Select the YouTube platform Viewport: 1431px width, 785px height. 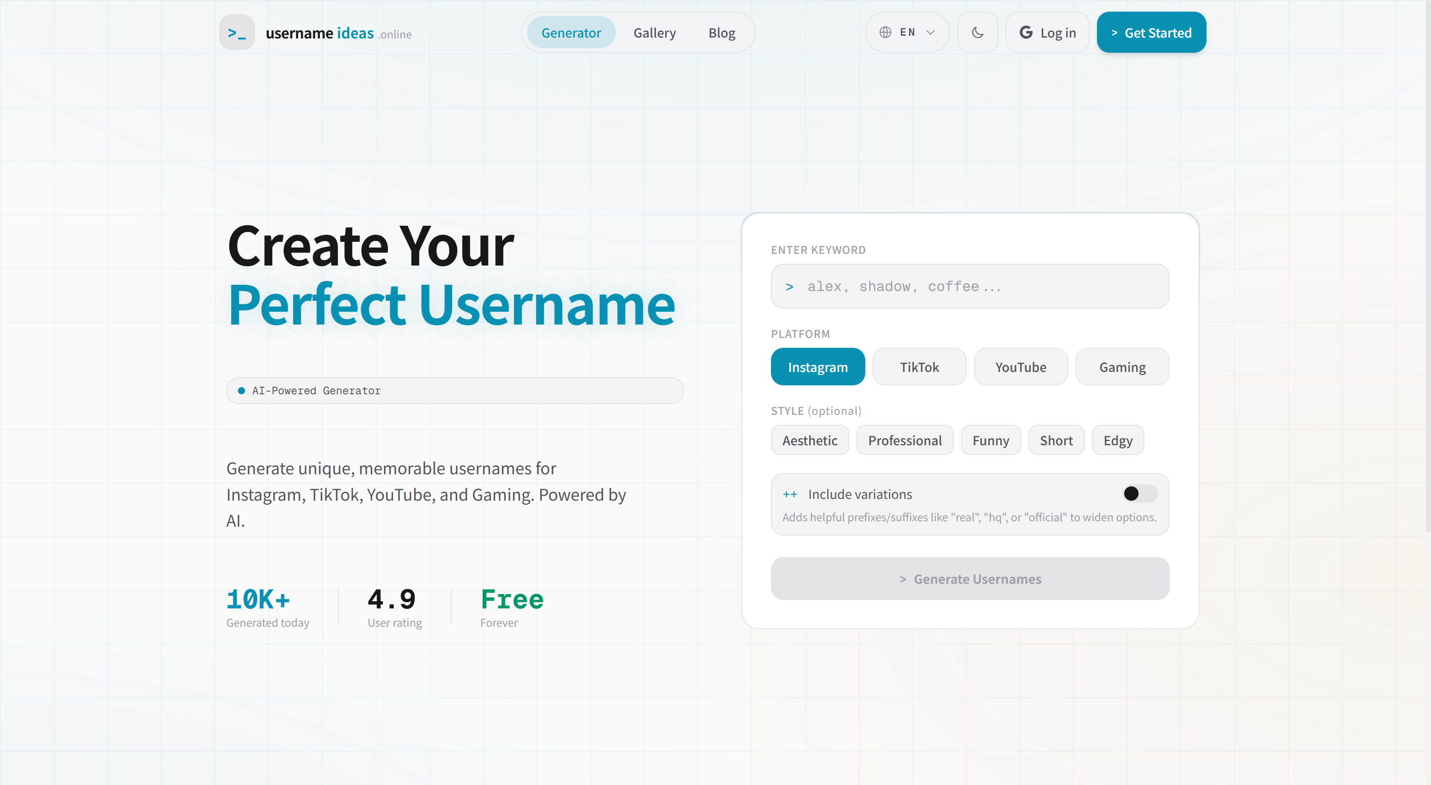[x=1020, y=367]
